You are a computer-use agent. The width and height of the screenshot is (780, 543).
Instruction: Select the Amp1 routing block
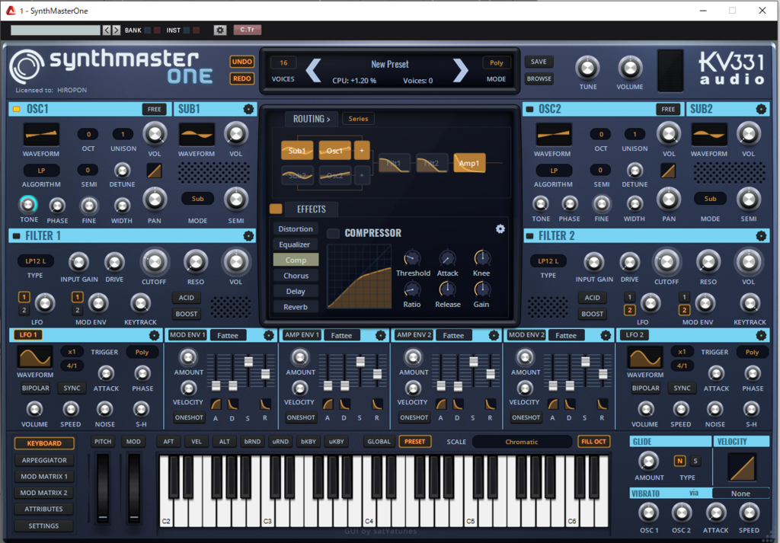point(469,163)
